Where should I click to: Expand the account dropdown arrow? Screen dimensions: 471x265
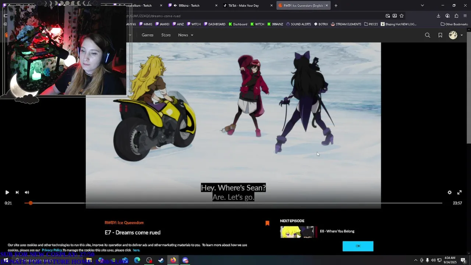[x=461, y=35]
